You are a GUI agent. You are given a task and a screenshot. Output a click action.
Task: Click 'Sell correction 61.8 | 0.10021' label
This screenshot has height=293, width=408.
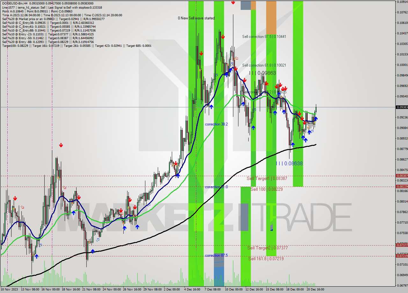pyautogui.click(x=264, y=65)
